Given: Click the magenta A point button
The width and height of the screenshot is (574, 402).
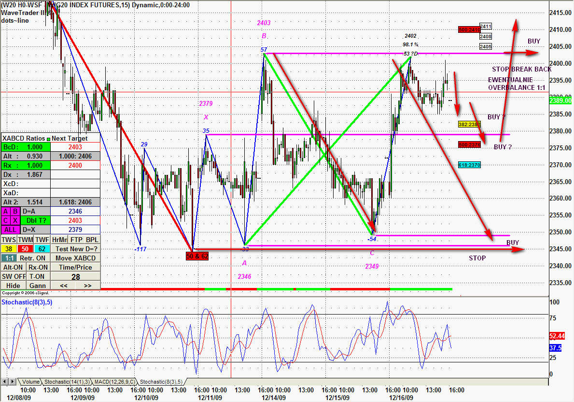Looking at the screenshot, I should (x=6, y=212).
